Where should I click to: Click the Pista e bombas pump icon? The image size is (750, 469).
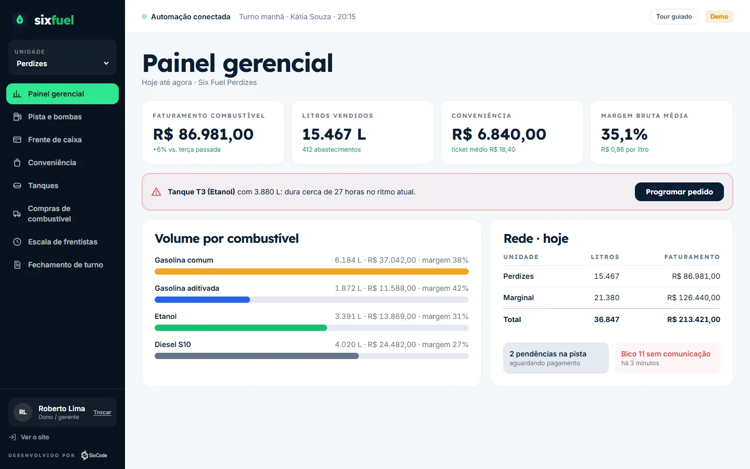(x=17, y=117)
